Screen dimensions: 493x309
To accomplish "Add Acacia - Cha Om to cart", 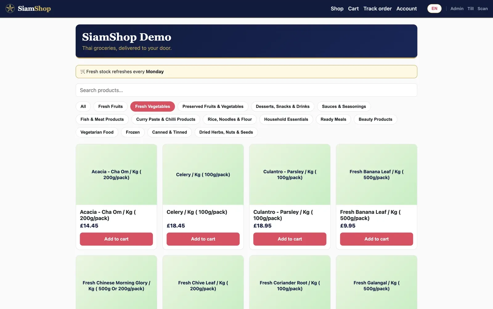I will (x=116, y=239).
